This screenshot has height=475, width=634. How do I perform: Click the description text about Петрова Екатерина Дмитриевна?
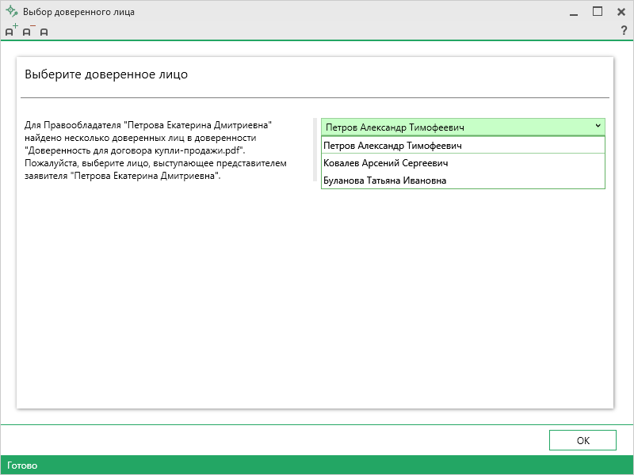click(155, 150)
